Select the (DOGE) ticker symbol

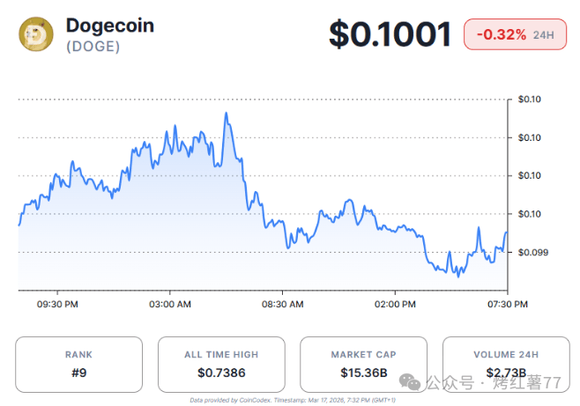pyautogui.click(x=93, y=47)
